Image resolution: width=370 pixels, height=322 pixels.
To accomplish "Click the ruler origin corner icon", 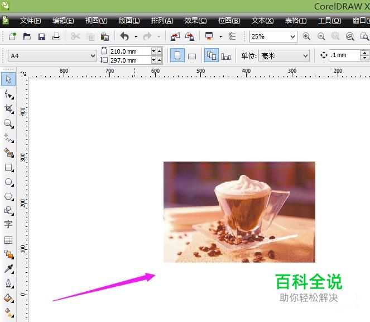I will (23, 74).
